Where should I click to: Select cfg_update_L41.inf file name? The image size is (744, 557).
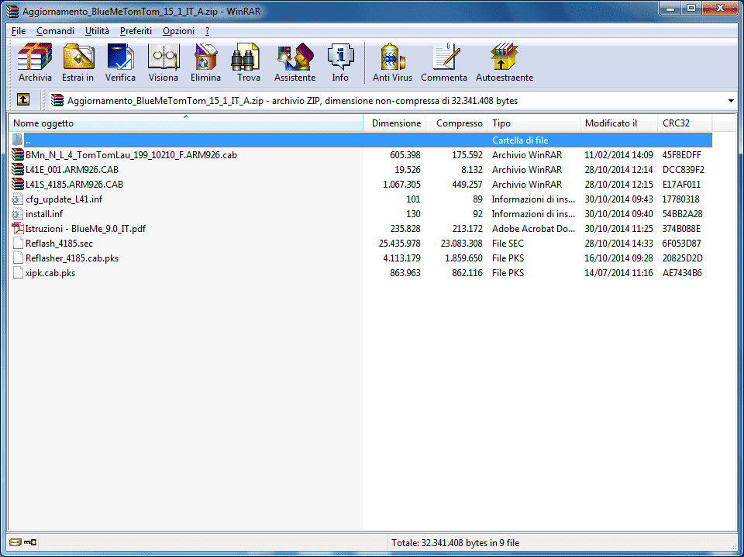point(64,199)
